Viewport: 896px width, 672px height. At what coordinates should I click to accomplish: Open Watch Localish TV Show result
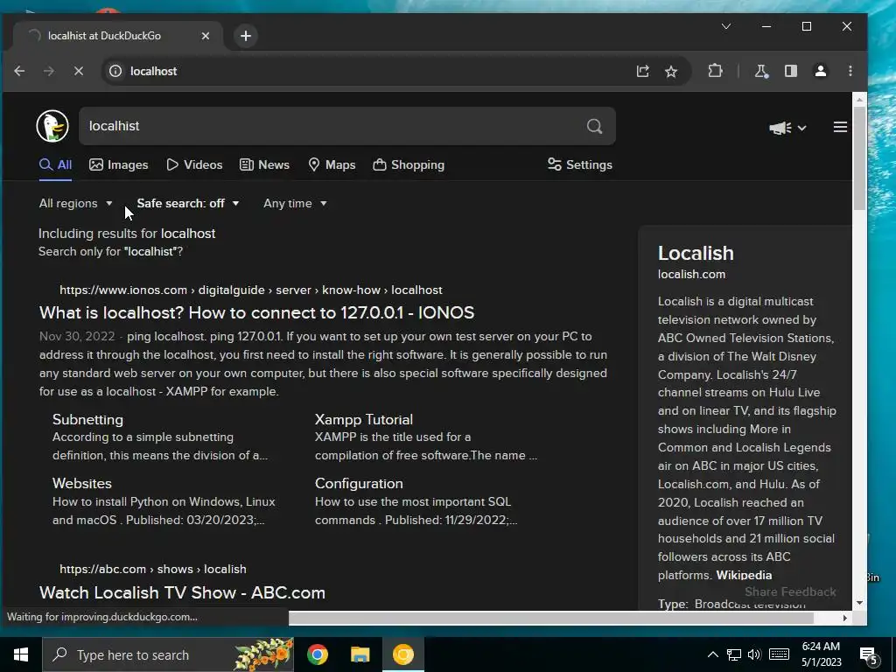click(x=182, y=592)
